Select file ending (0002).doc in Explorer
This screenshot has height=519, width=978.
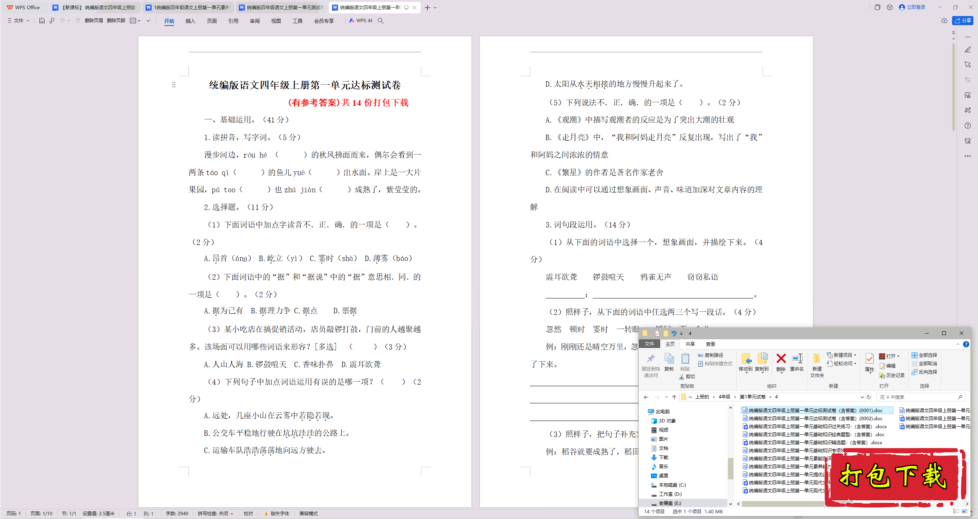click(813, 419)
